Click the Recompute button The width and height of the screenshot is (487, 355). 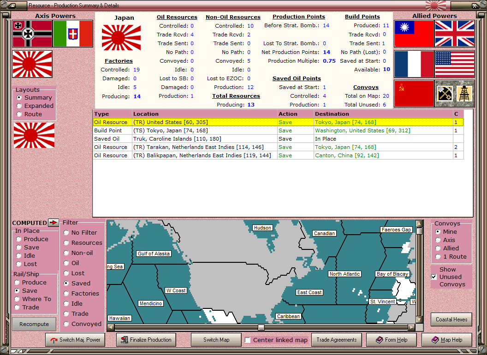(x=34, y=324)
